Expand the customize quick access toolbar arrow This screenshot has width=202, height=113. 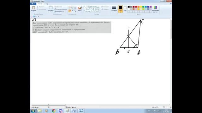39,17
